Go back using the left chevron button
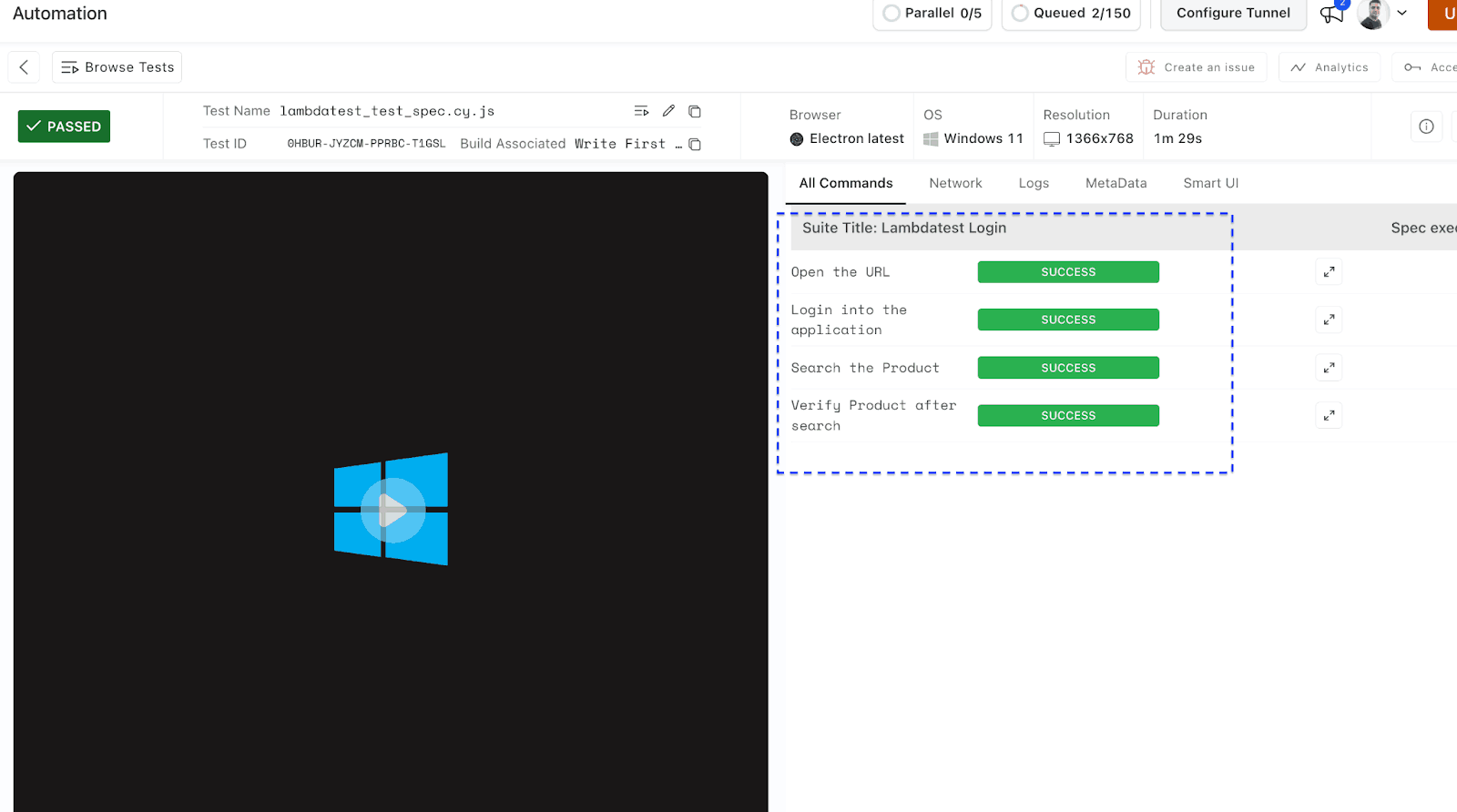The width and height of the screenshot is (1457, 812). 24,67
